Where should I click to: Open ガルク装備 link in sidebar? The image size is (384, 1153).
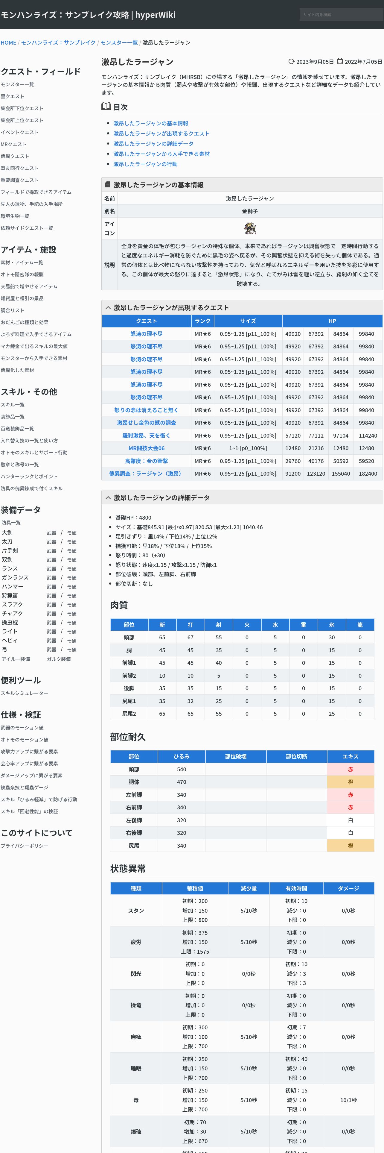(x=59, y=659)
